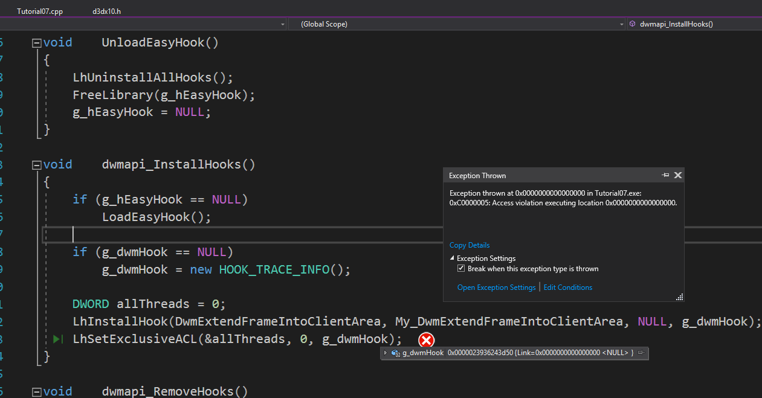Click the LhUninstallAllHooks() call

click(x=153, y=78)
